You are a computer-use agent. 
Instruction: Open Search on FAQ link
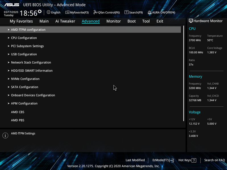pyautogui.click(x=214, y=160)
